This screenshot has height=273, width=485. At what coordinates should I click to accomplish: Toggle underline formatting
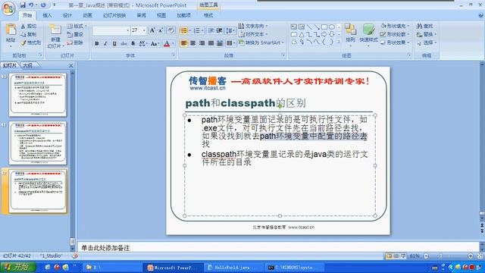[x=114, y=44]
